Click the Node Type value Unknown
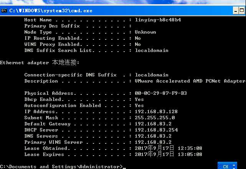The width and height of the screenshot is (246, 169). point(145,32)
